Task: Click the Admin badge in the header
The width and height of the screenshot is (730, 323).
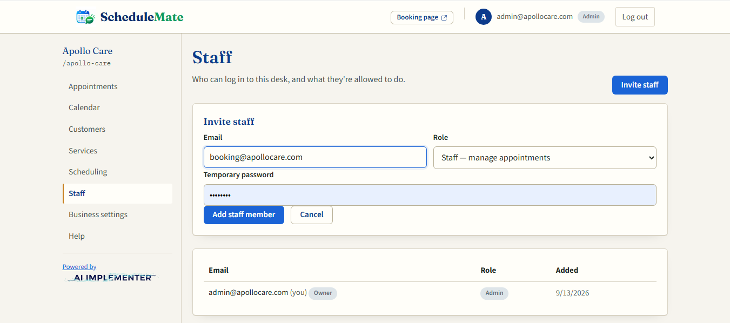Action: coord(591,17)
